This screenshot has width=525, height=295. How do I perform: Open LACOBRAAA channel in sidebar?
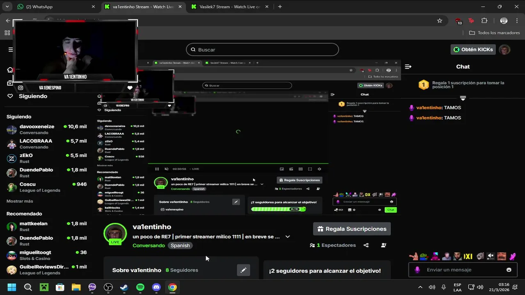46,144
